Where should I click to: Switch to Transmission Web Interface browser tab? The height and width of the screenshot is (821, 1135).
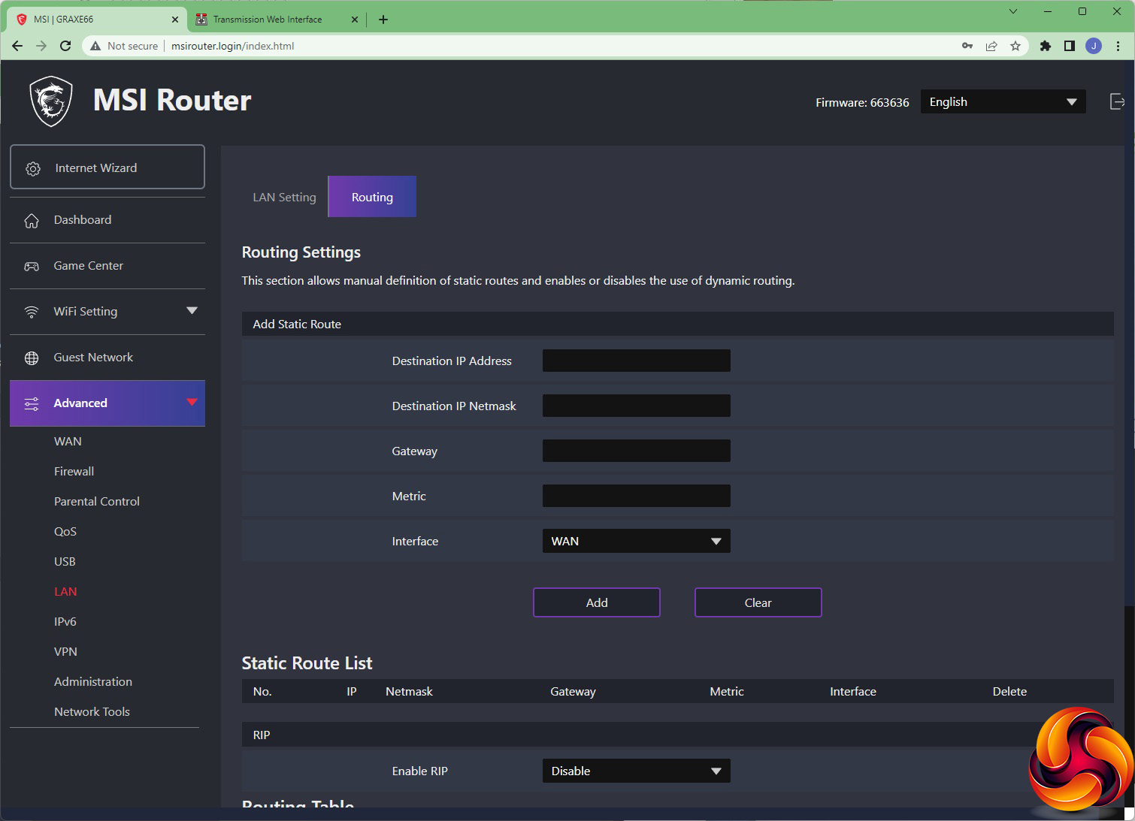[x=268, y=20]
